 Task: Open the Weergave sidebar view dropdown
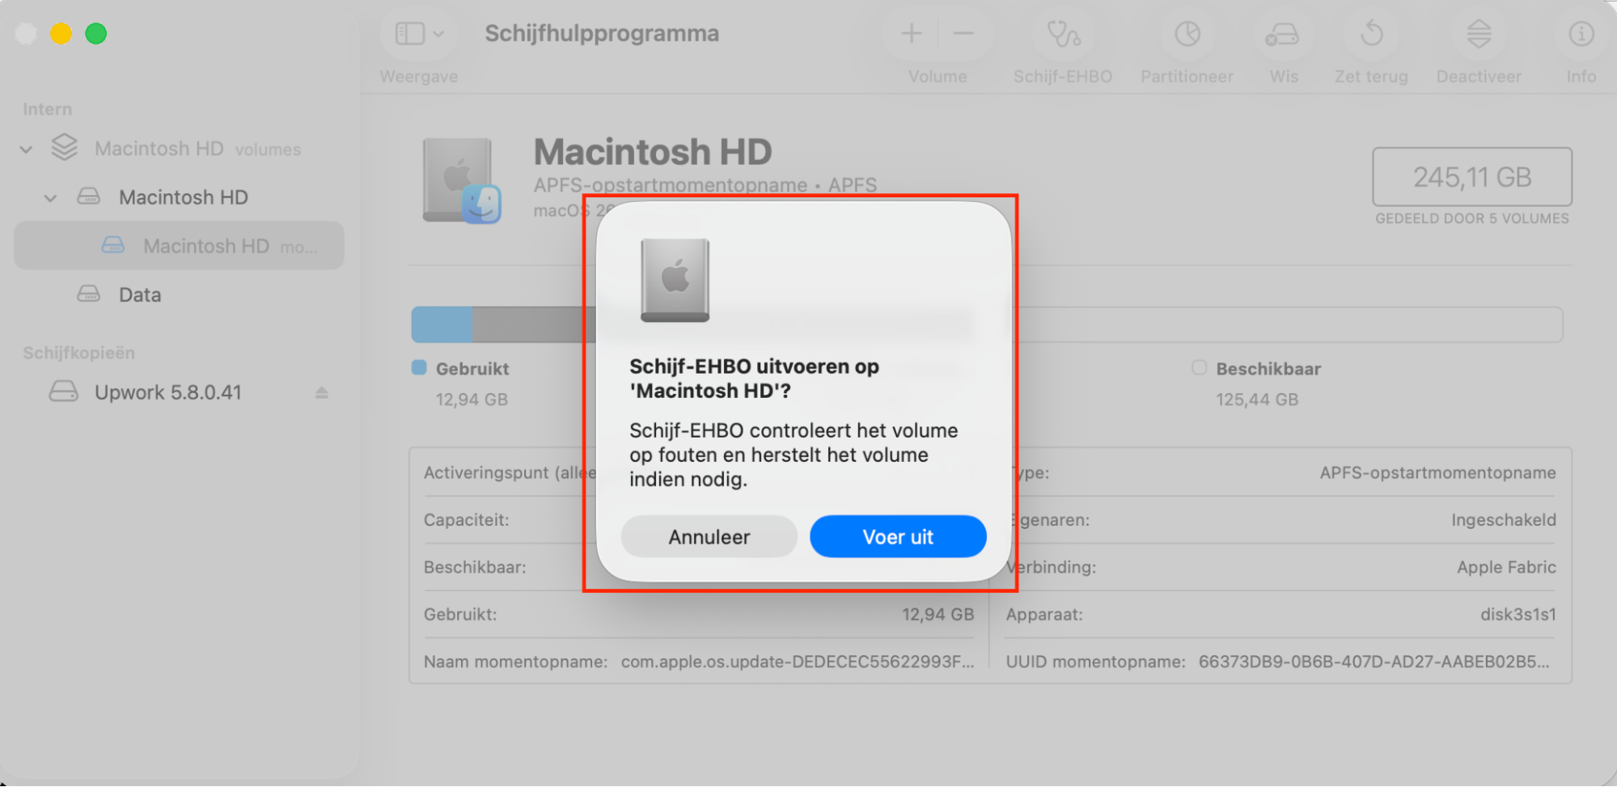pos(419,34)
